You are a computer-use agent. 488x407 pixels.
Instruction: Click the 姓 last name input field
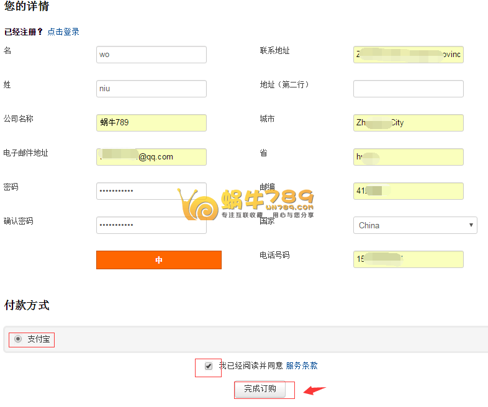pyautogui.click(x=151, y=89)
